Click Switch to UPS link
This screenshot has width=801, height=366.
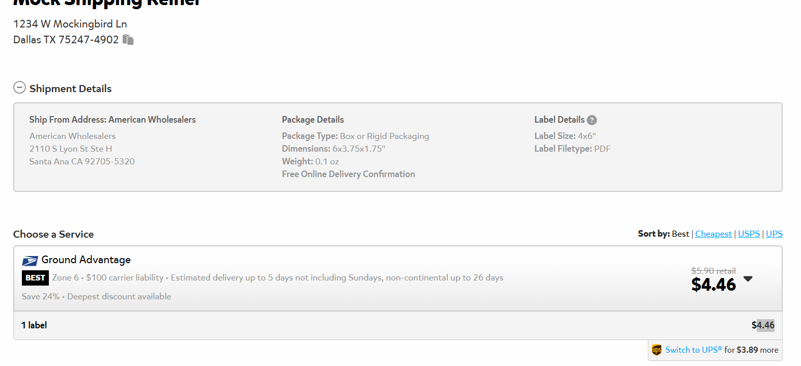[x=694, y=350]
